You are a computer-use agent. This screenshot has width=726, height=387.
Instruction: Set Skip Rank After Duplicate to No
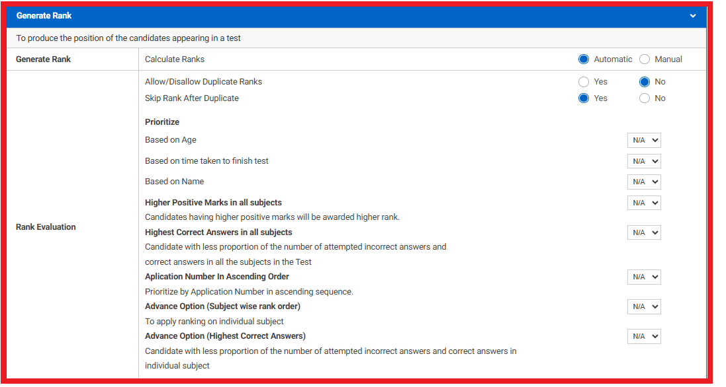644,98
